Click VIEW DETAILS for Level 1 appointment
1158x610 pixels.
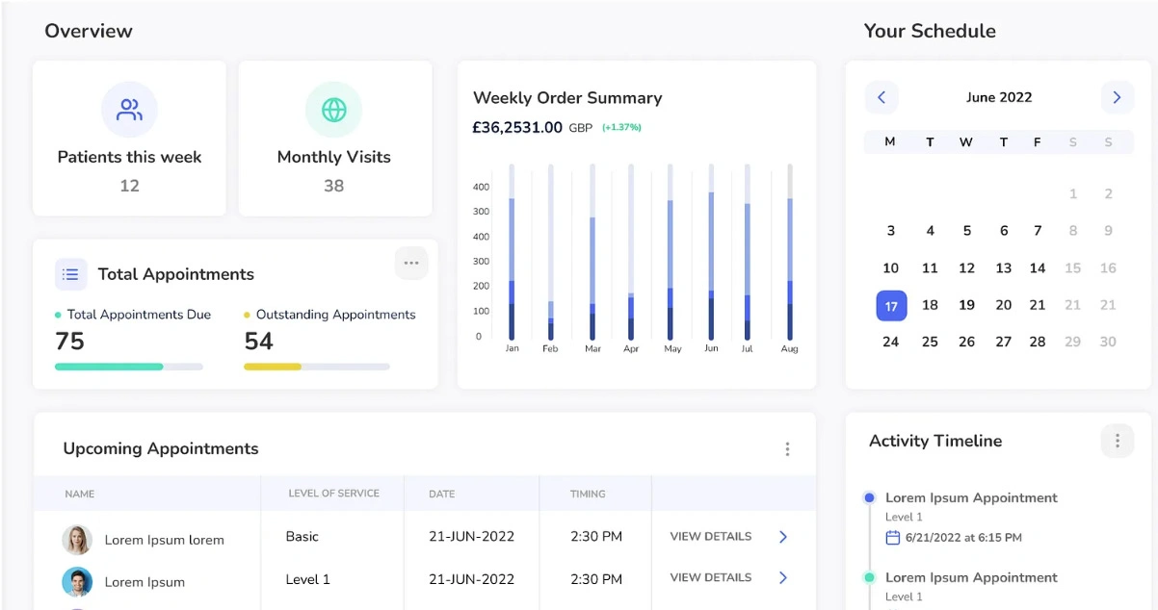[x=710, y=577]
